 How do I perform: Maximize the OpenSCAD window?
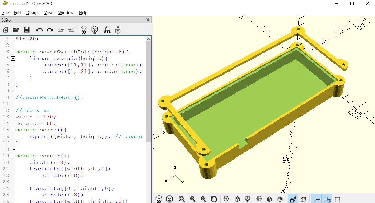(352, 3)
